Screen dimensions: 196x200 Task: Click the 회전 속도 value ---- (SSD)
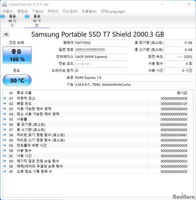[x=179, y=57]
